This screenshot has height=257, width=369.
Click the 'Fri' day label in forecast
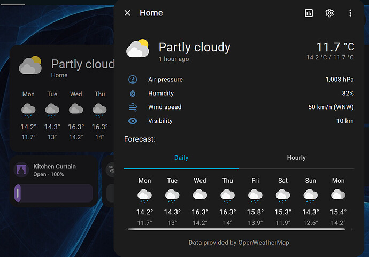(x=255, y=181)
